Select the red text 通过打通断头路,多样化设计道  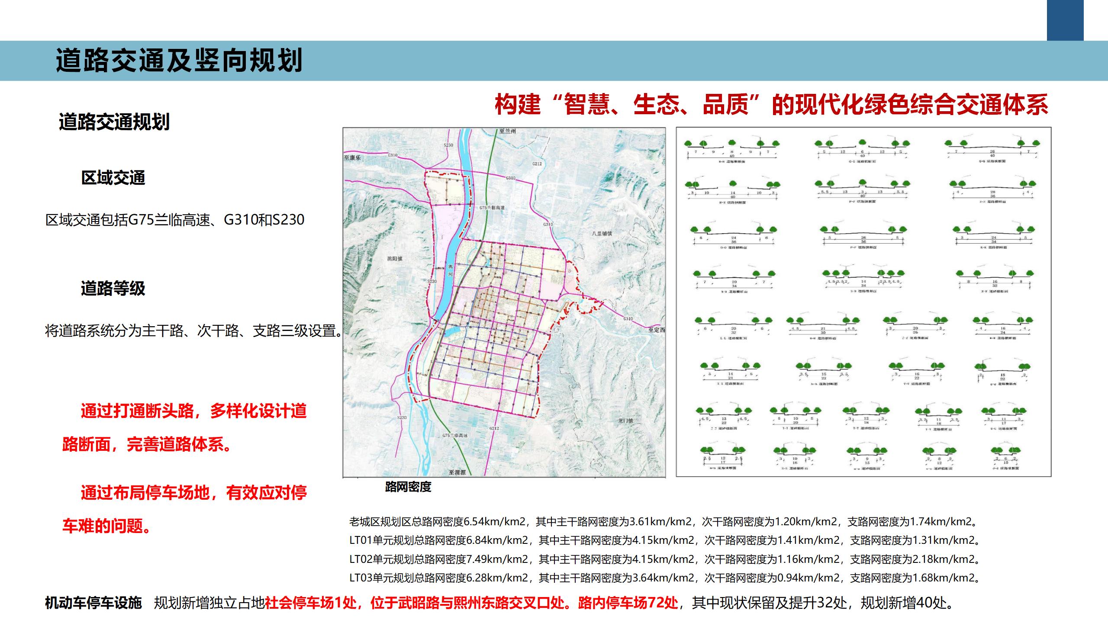pos(193,411)
